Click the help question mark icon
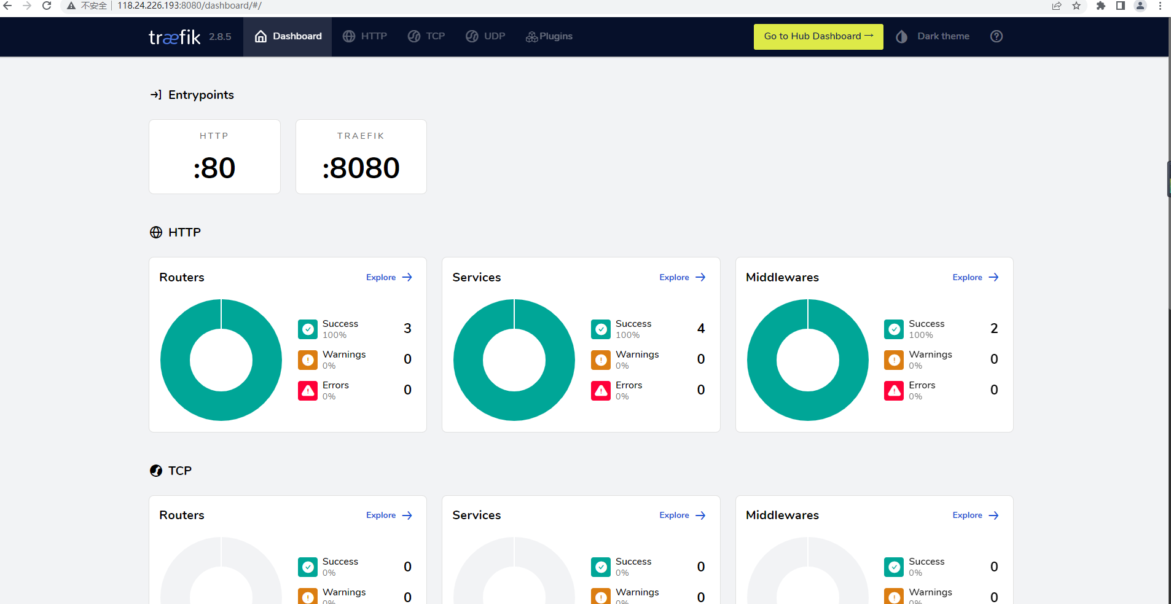1171x604 pixels. 996,36
